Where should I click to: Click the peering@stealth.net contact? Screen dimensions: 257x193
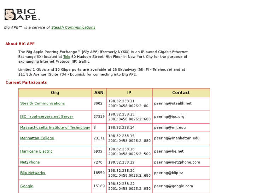173,103
